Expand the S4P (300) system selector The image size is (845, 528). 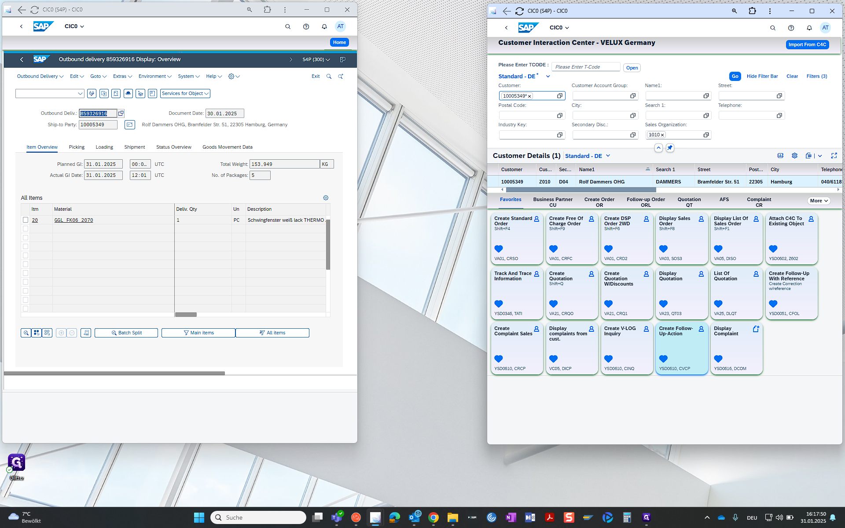(316, 59)
